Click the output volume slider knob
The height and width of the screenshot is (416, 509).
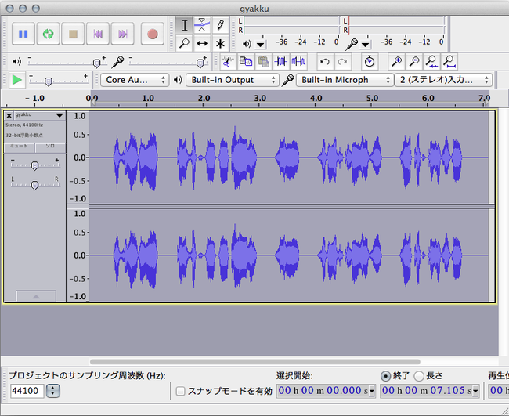pos(96,63)
